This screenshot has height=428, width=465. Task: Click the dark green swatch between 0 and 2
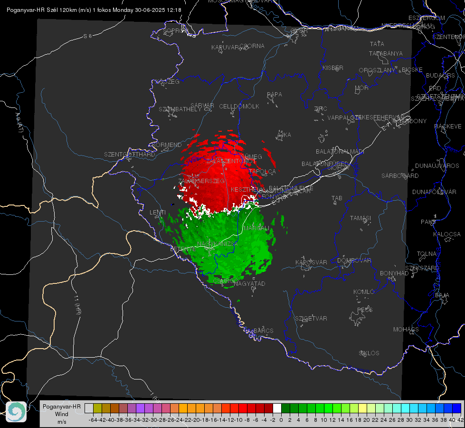pos(285,408)
